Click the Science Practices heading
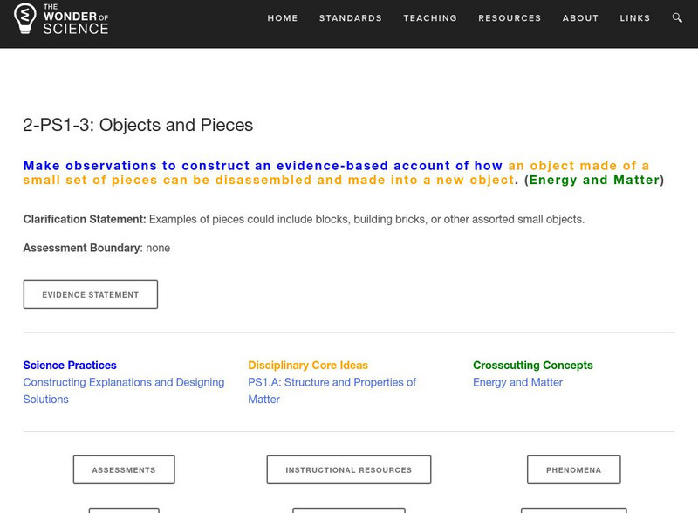The height and width of the screenshot is (513, 698). [x=70, y=366]
